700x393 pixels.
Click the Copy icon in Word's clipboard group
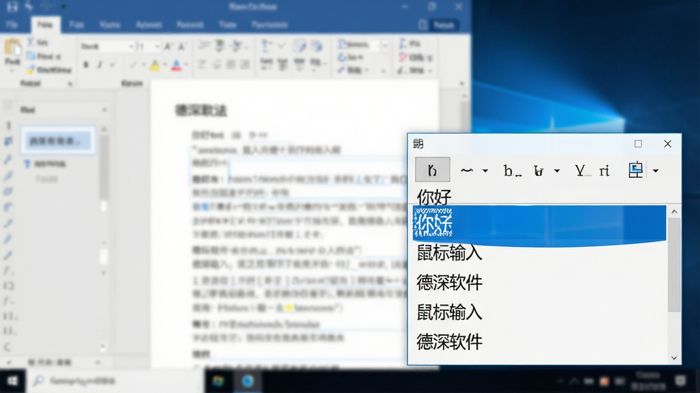point(31,56)
